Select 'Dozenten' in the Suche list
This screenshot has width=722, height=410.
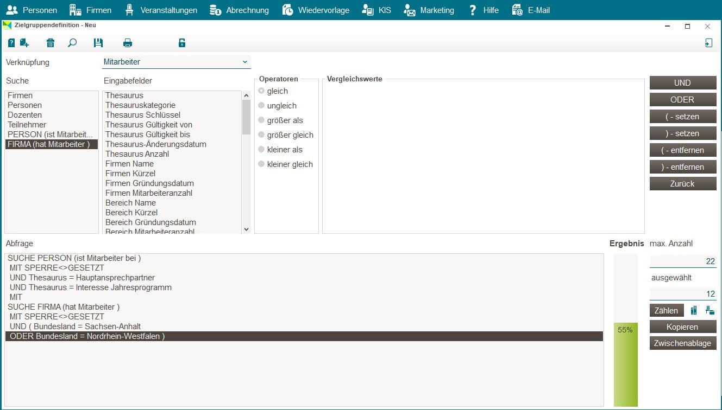coord(51,115)
